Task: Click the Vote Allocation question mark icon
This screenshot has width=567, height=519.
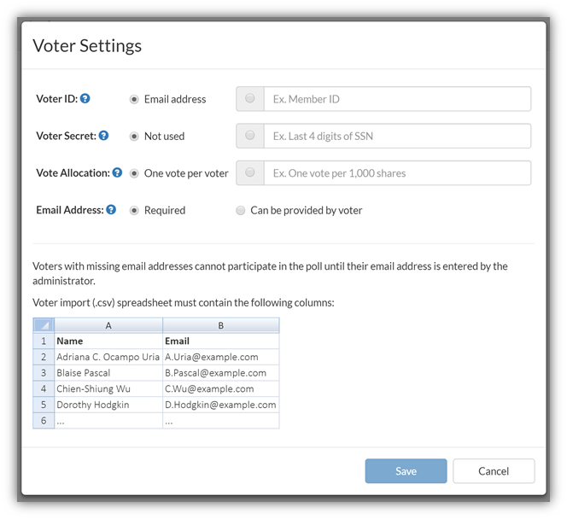Action: [117, 172]
